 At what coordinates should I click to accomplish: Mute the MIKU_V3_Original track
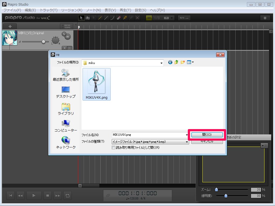[x=67, y=37]
